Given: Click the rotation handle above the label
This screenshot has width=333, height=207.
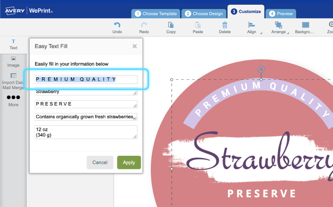Looking at the screenshot, I should 261,70.
